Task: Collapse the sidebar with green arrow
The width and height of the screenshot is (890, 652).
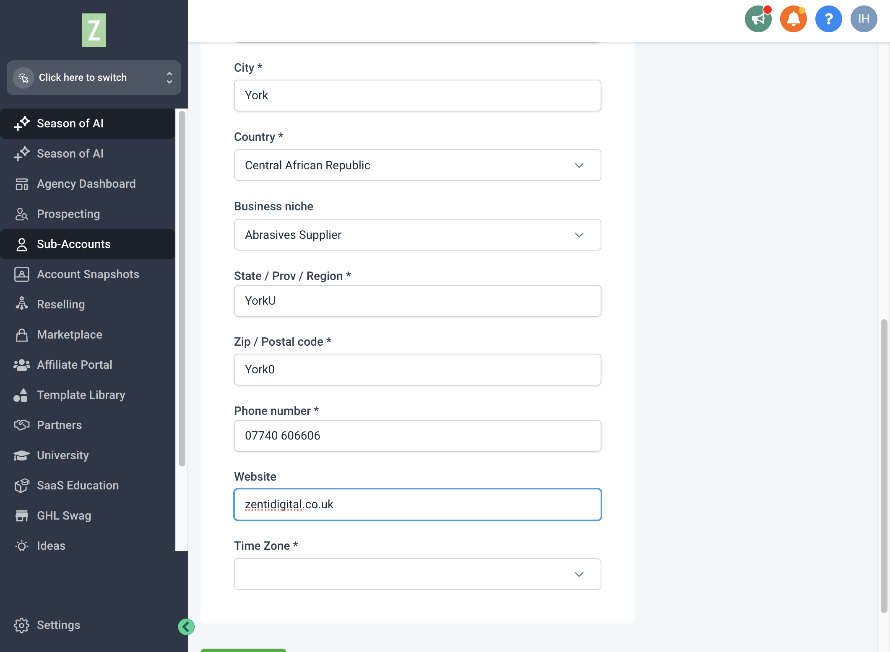Action: click(x=186, y=627)
